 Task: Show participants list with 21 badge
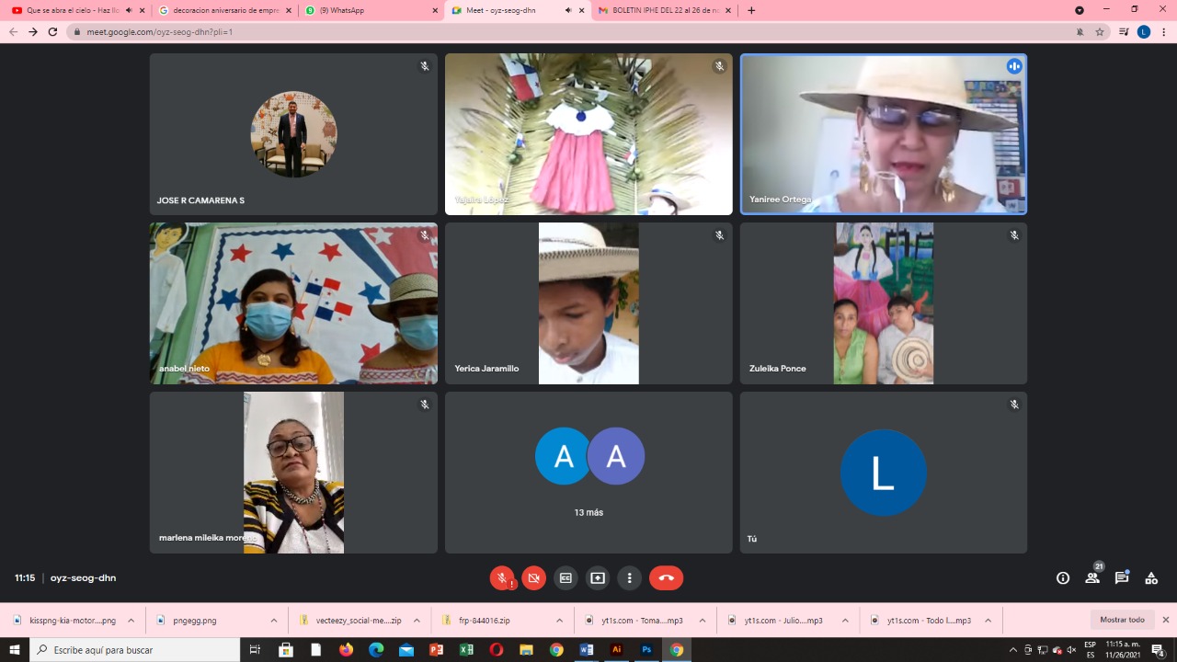(1092, 576)
